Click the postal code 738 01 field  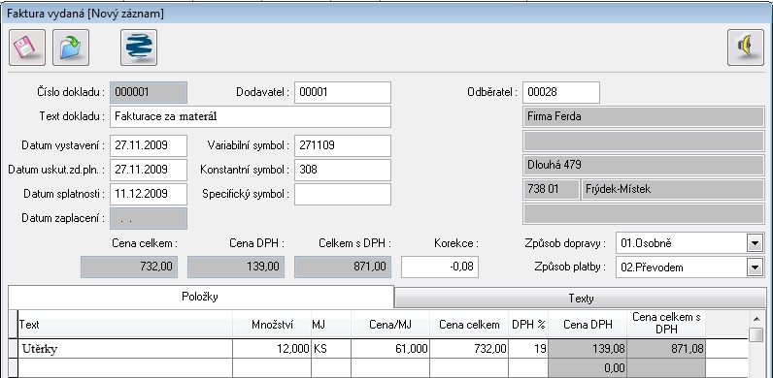click(x=551, y=190)
